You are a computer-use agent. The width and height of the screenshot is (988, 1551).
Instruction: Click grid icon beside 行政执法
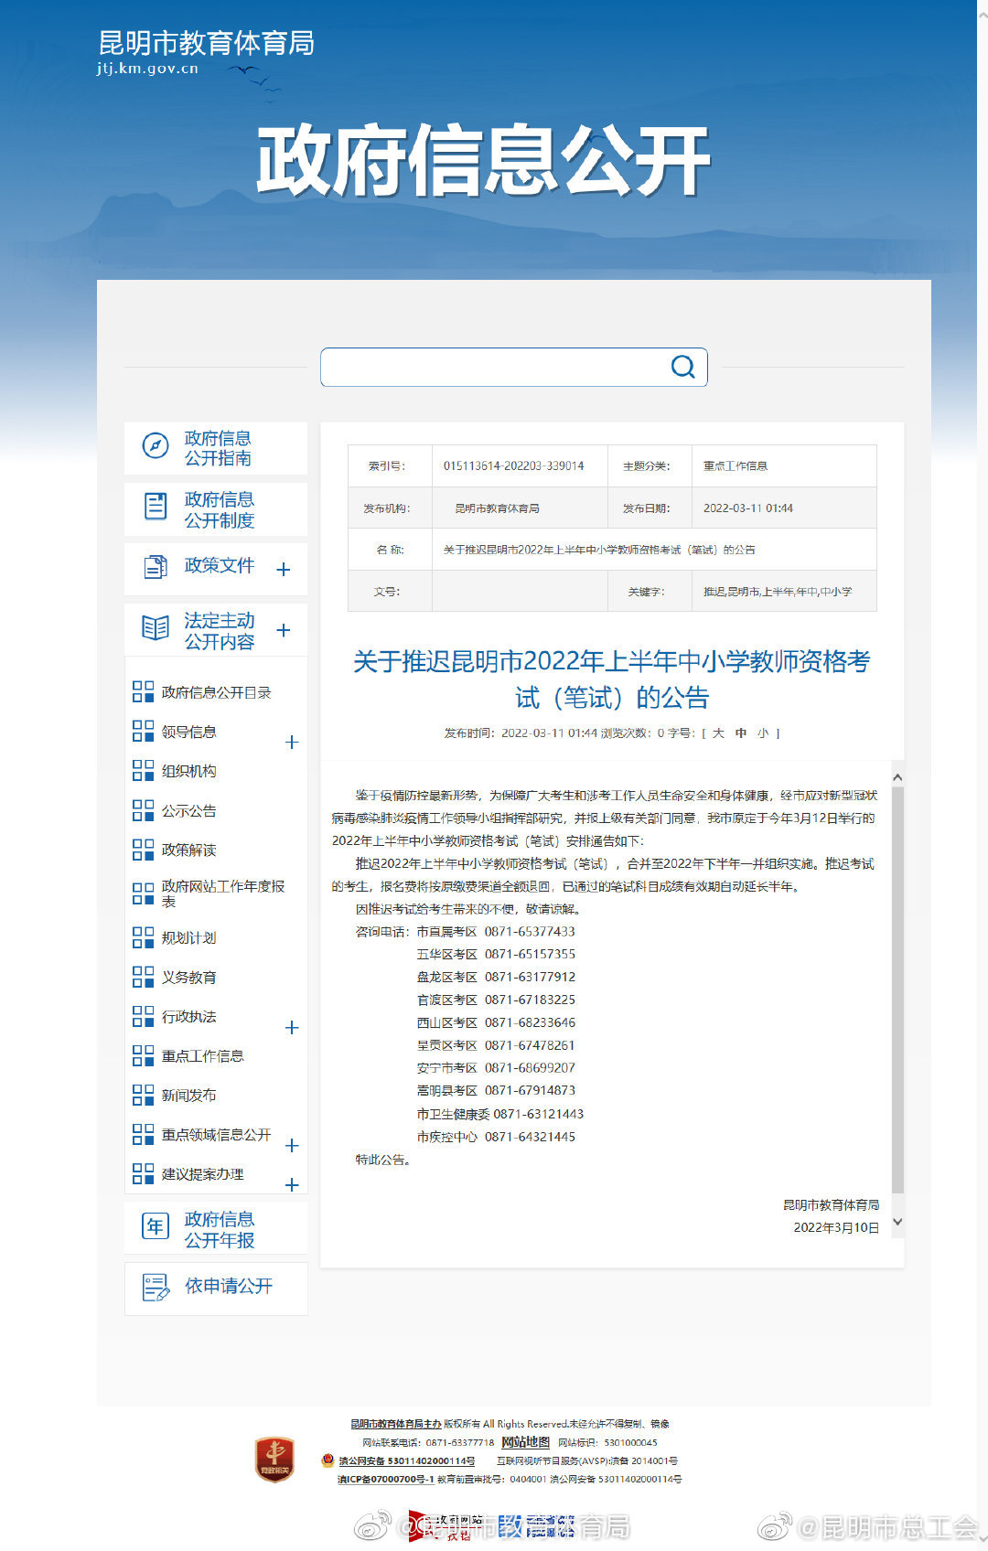pyautogui.click(x=143, y=1015)
